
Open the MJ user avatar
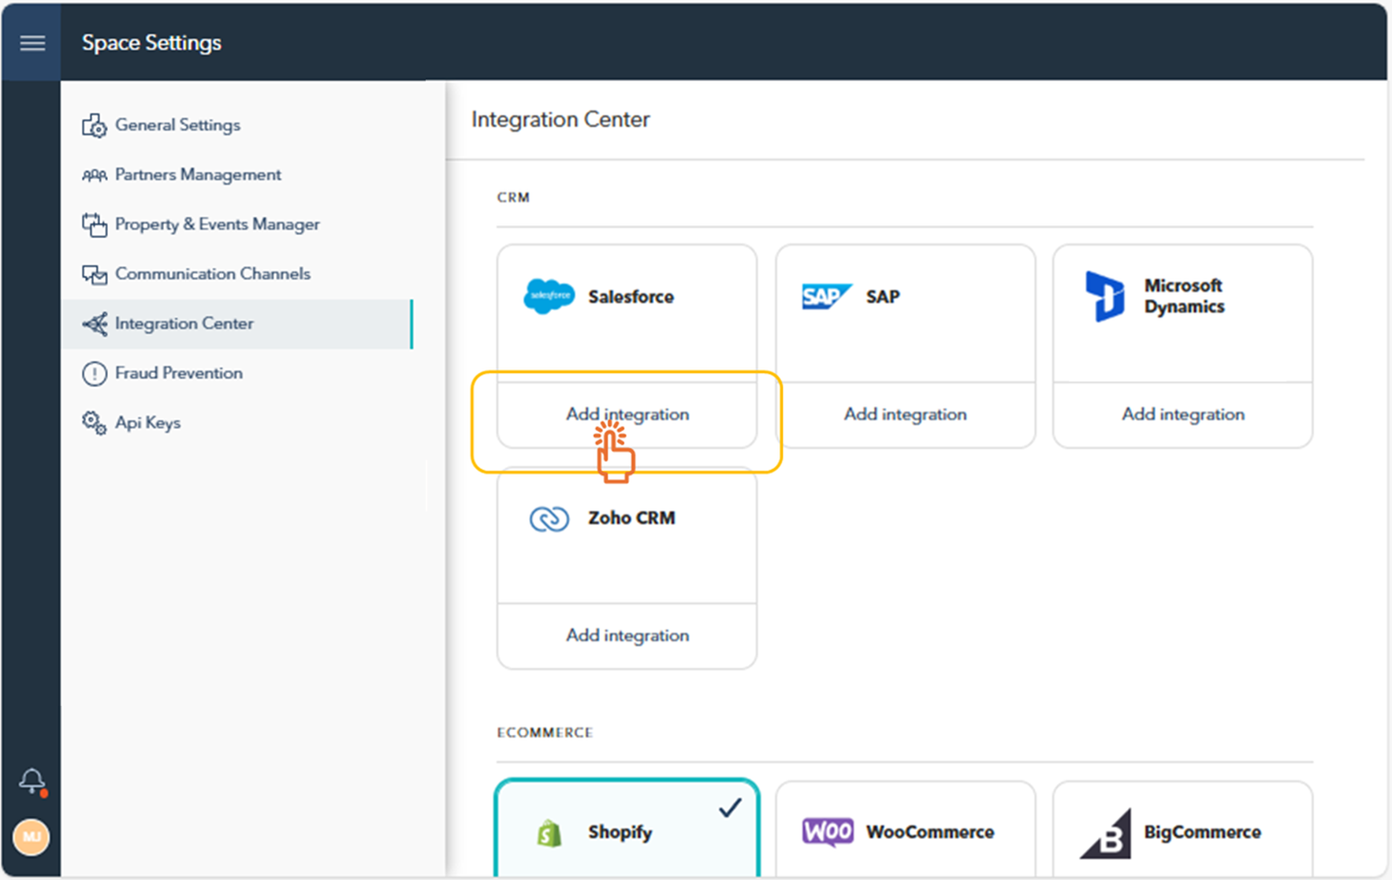(x=32, y=837)
